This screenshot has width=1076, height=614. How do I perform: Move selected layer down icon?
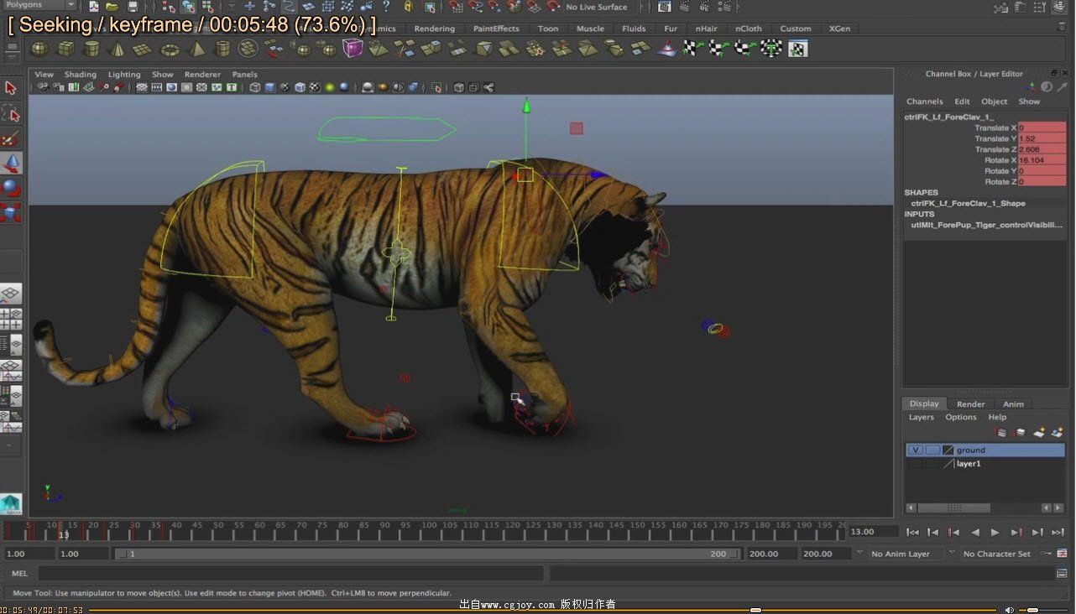[1020, 432]
